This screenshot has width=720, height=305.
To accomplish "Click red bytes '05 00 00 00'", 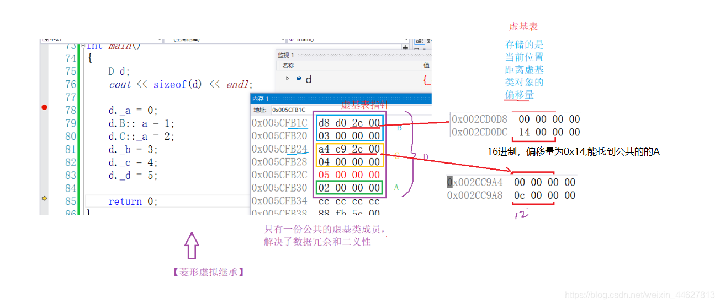I will tap(350, 175).
